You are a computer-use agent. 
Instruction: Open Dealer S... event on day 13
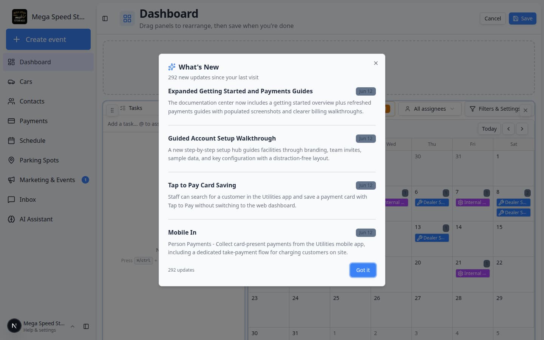pyautogui.click(x=432, y=238)
